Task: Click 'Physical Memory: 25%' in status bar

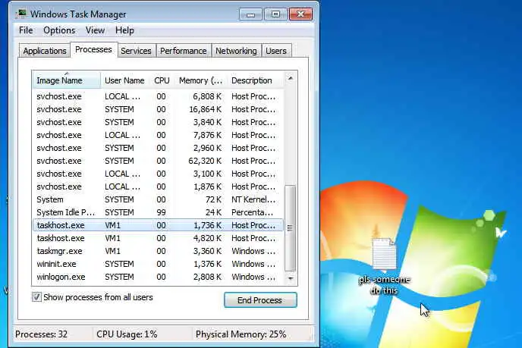Action: [241, 334]
